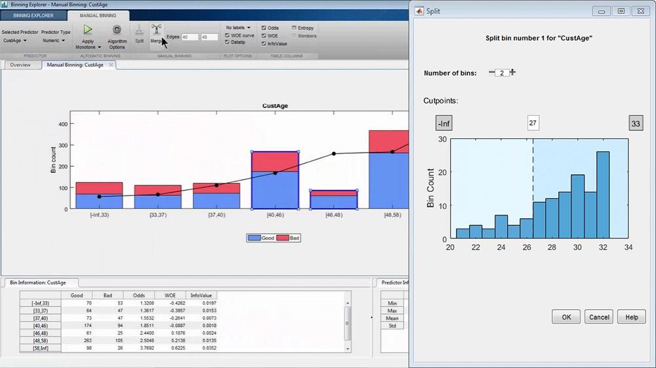Image resolution: width=656 pixels, height=368 pixels.
Task: Click the Predictor Info panel tab
Action: point(393,283)
